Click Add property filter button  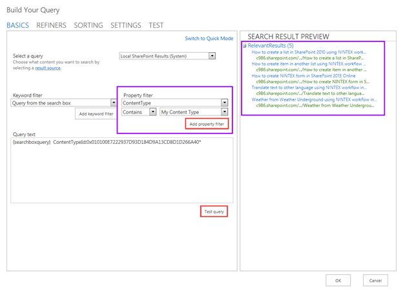pyautogui.click(x=207, y=124)
